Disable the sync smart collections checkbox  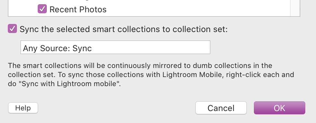(x=12, y=28)
